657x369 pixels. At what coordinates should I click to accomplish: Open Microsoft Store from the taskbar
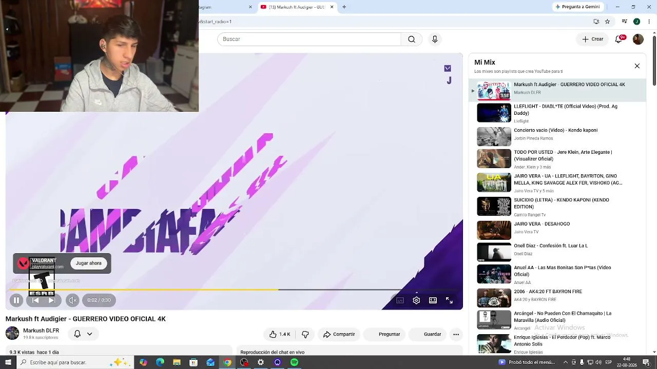pyautogui.click(x=194, y=362)
